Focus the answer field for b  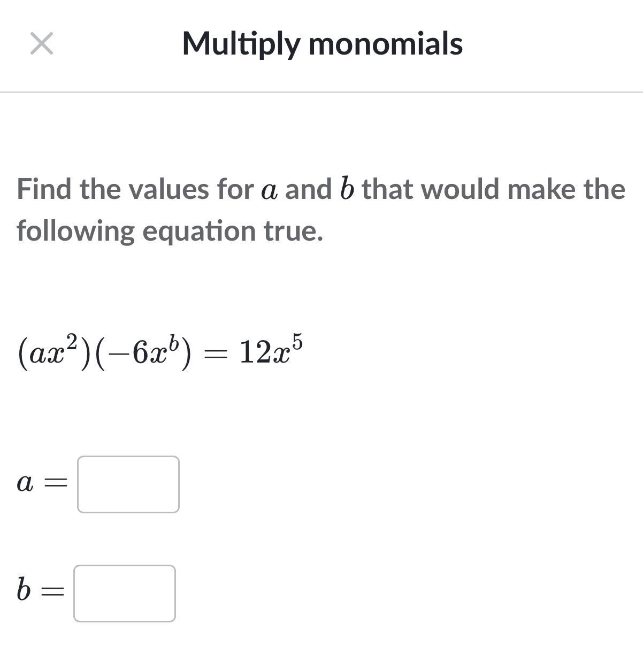tap(125, 593)
